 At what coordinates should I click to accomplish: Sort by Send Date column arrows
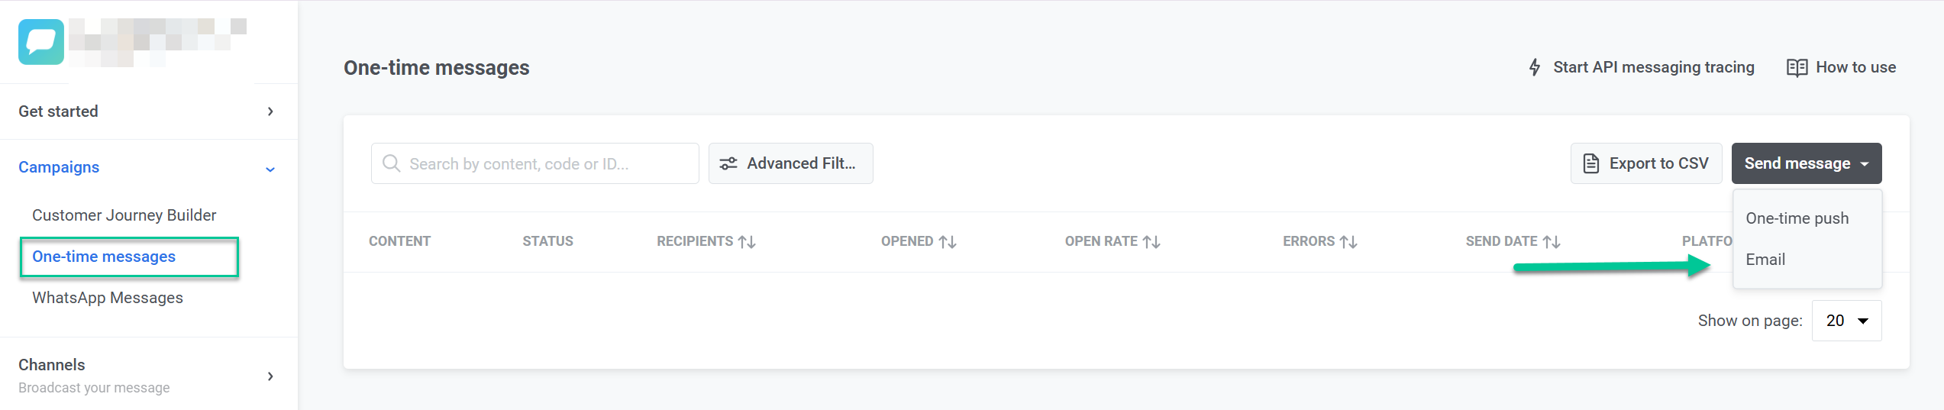pos(1552,242)
